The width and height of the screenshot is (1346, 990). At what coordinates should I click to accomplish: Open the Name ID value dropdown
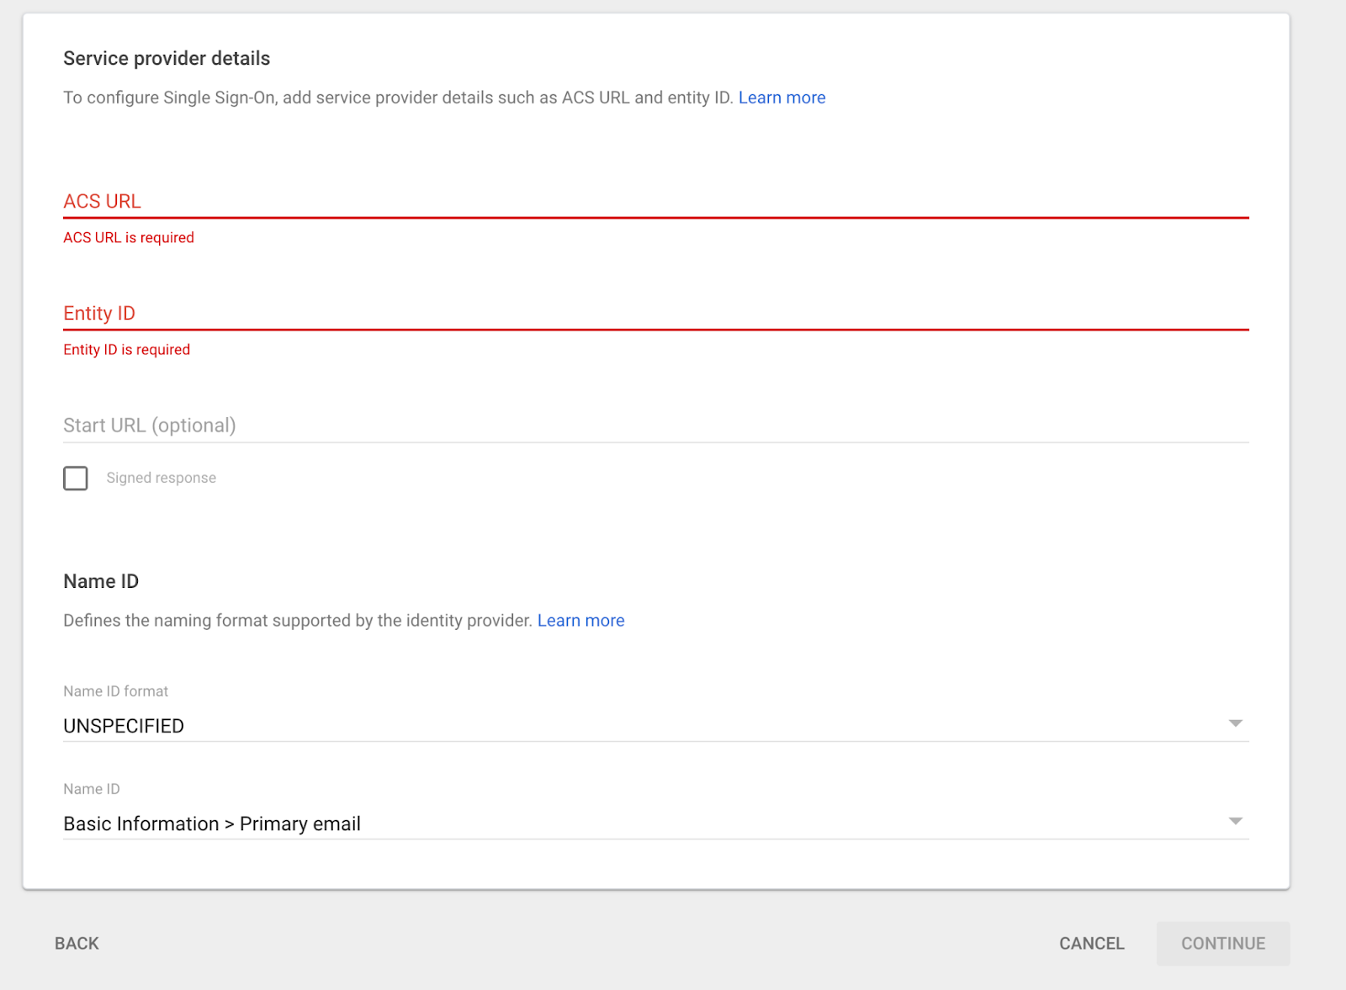589,823
